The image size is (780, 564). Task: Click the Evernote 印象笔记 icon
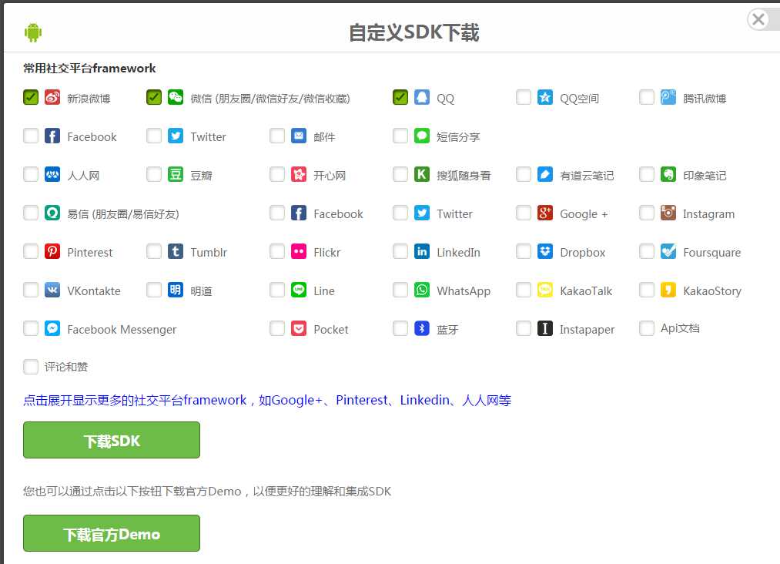(x=668, y=174)
